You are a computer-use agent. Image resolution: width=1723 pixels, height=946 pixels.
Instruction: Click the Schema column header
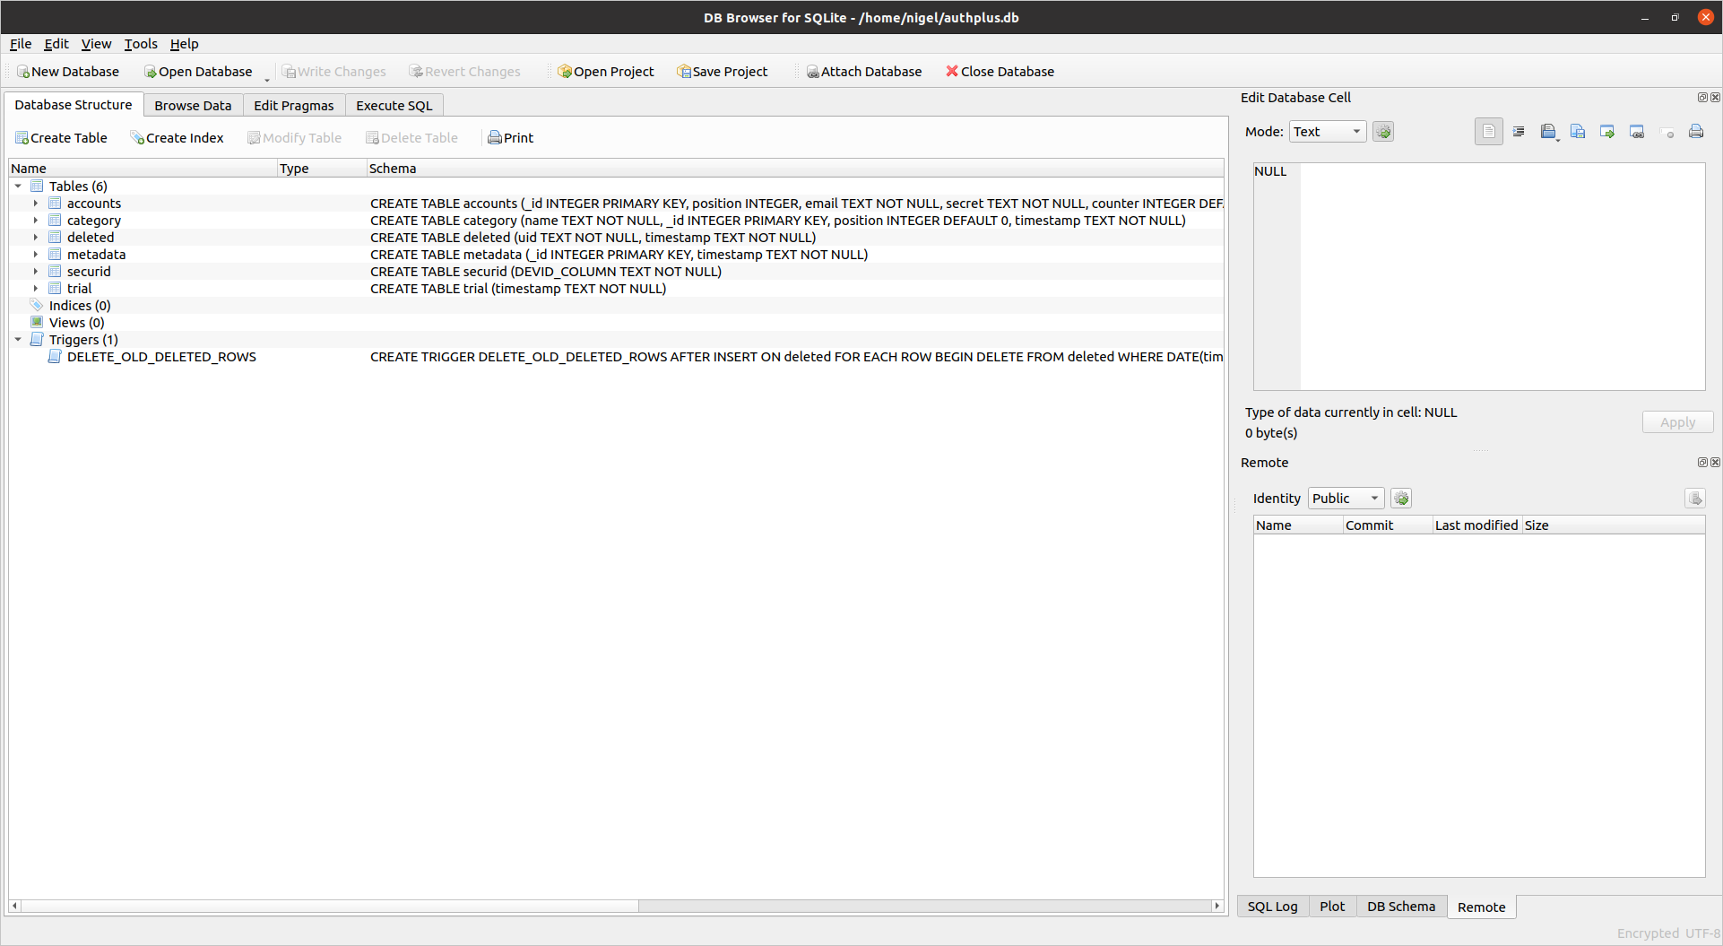[x=795, y=169]
